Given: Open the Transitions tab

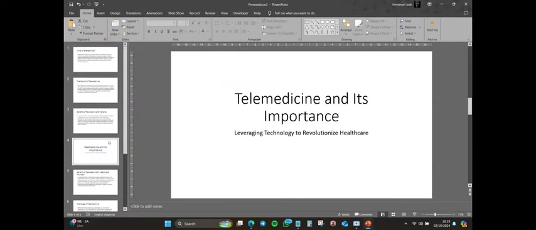Looking at the screenshot, I should (133, 13).
